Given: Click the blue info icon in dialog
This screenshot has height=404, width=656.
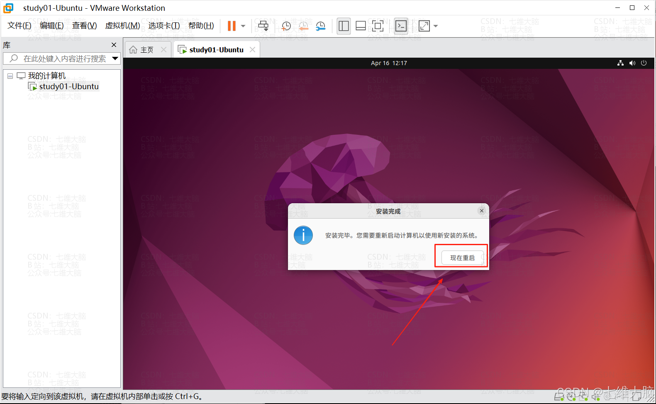Looking at the screenshot, I should (303, 235).
